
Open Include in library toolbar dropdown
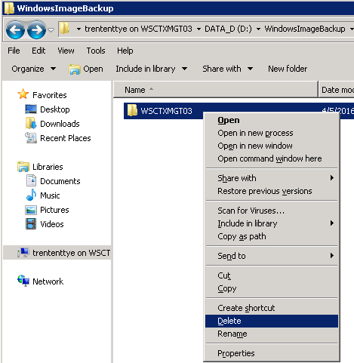click(152, 69)
